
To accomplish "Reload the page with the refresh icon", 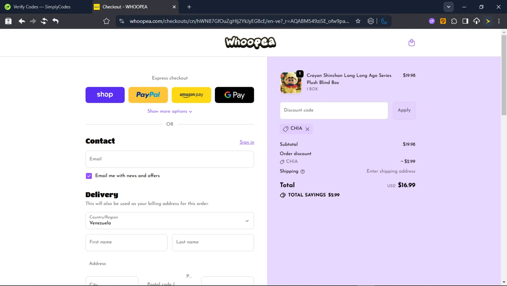I will [44, 21].
